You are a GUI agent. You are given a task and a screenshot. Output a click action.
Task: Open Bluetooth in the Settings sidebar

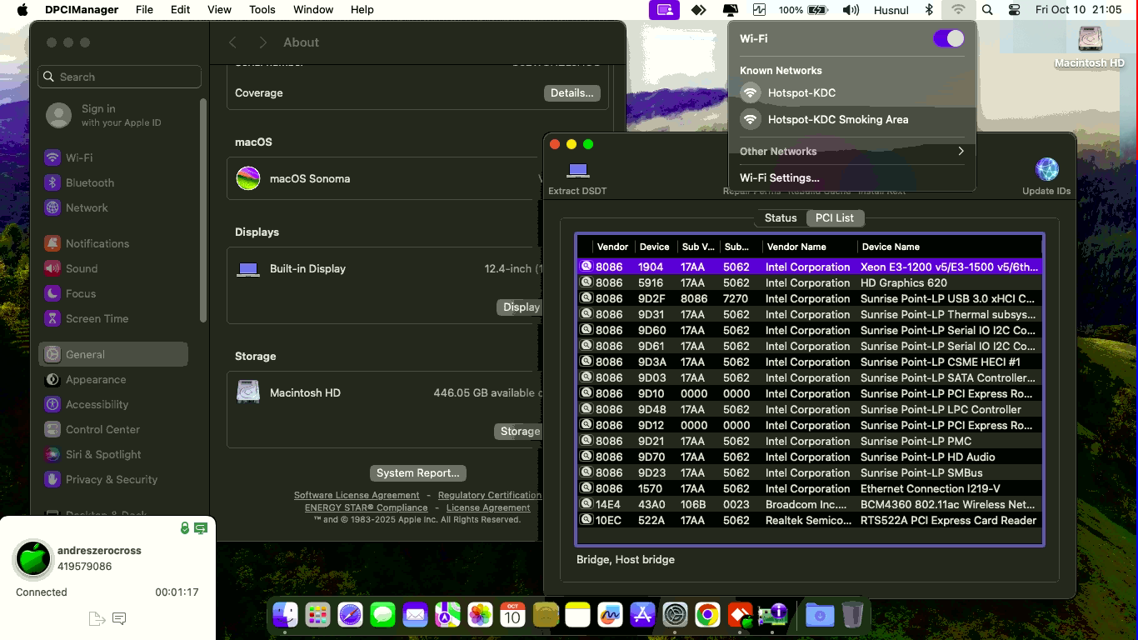tap(113, 182)
